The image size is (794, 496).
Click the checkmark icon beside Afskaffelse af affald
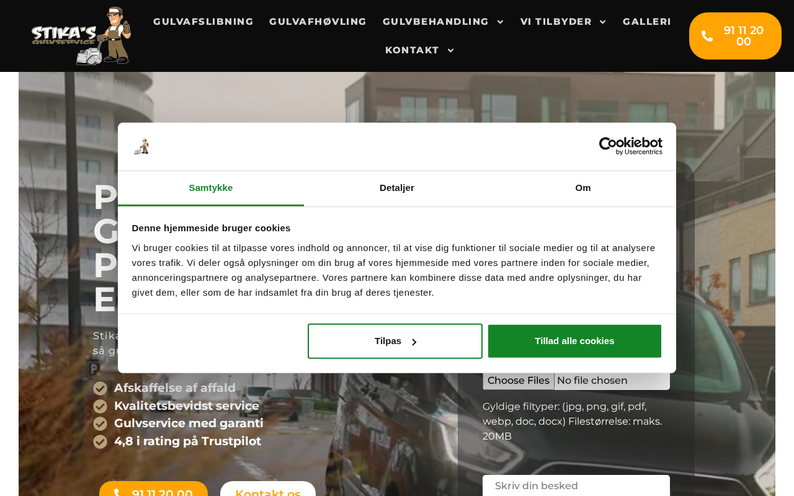pos(100,388)
